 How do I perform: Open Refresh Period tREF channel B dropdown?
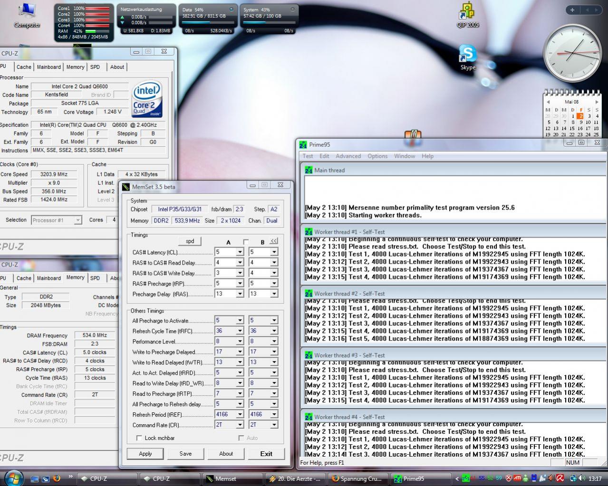pyautogui.click(x=274, y=415)
